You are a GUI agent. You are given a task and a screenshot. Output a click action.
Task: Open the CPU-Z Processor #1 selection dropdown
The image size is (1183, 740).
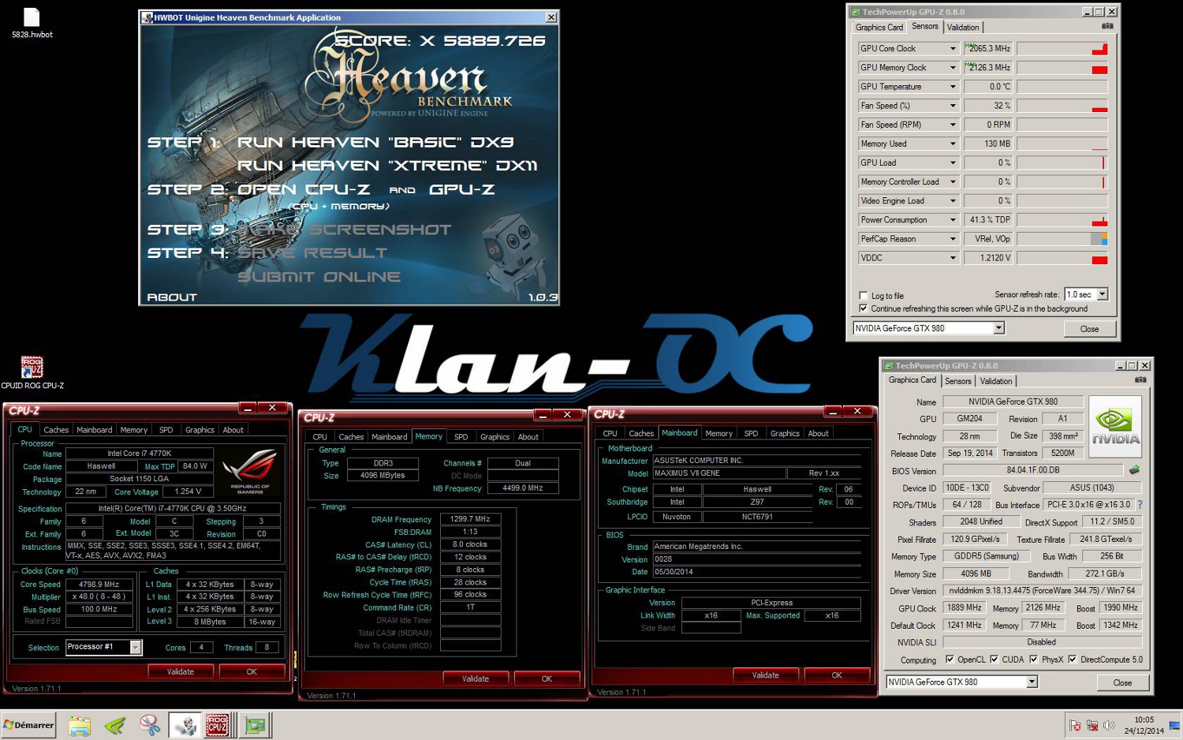point(136,648)
